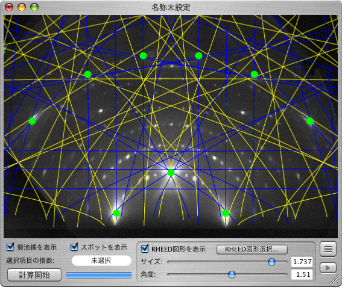This screenshot has width=342, height=287.
Task: Click the size value field 1.737
Action: tap(302, 262)
